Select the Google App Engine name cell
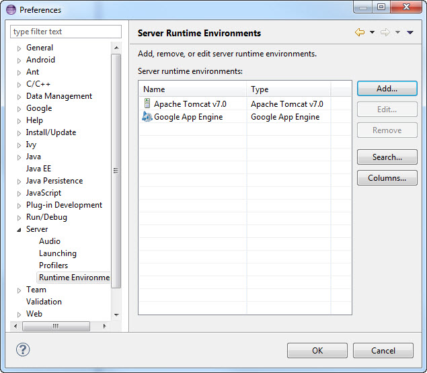This screenshot has height=373, width=427. pyautogui.click(x=188, y=117)
